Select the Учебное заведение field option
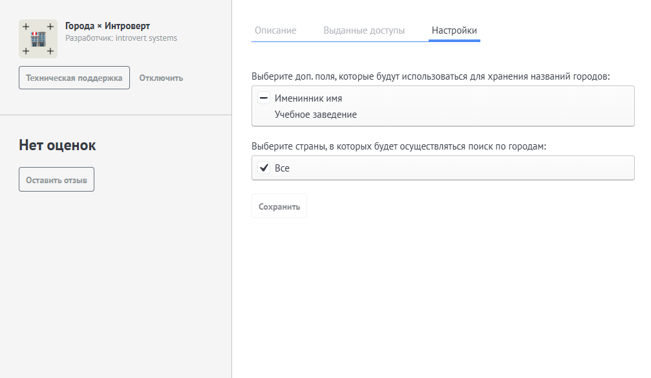 coord(315,115)
